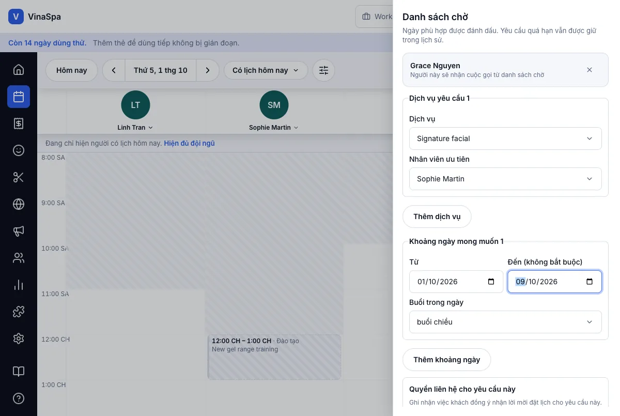This screenshot has height=416, width=620.
Task: Open the Sophie Martin preferred staff dropdown
Action: pyautogui.click(x=505, y=179)
